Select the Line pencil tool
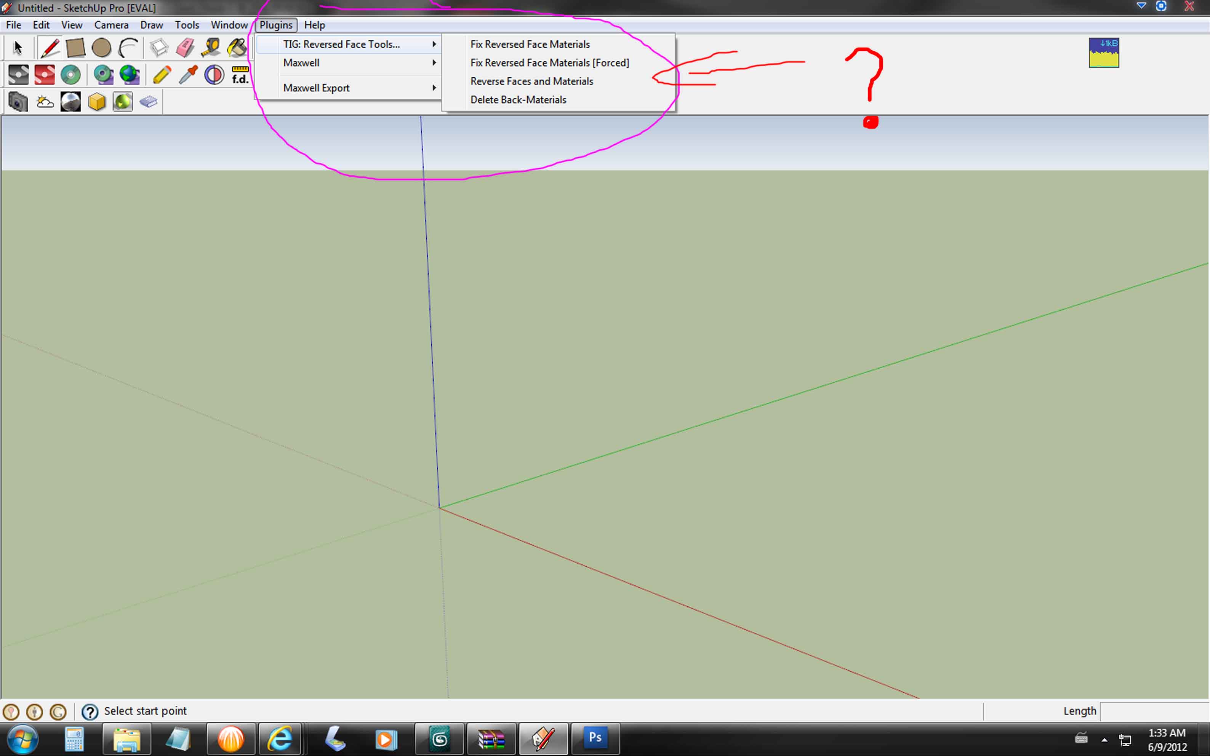This screenshot has height=756, width=1210. [x=50, y=48]
